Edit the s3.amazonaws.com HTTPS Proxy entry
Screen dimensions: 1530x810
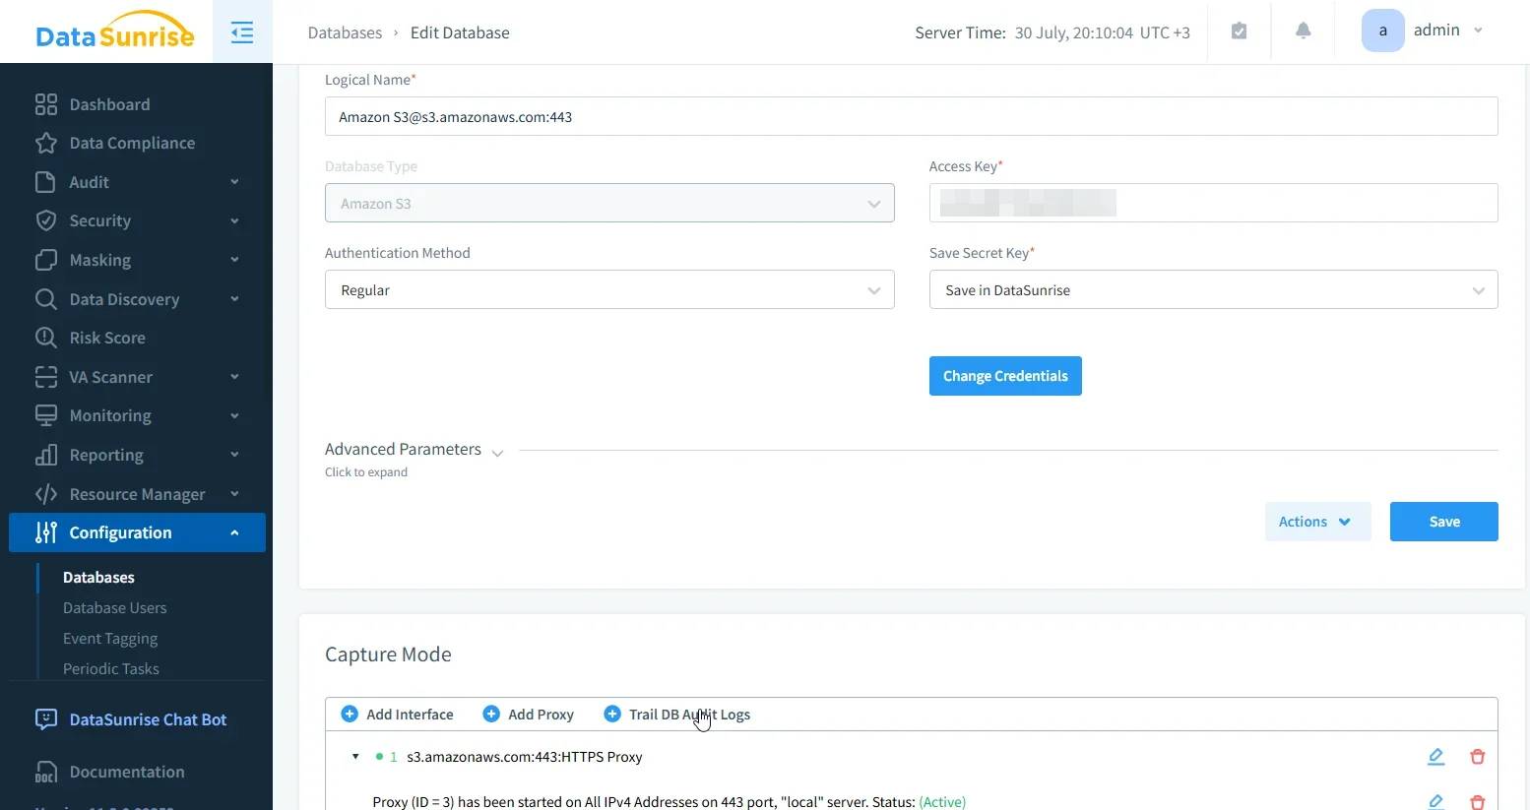(1435, 756)
